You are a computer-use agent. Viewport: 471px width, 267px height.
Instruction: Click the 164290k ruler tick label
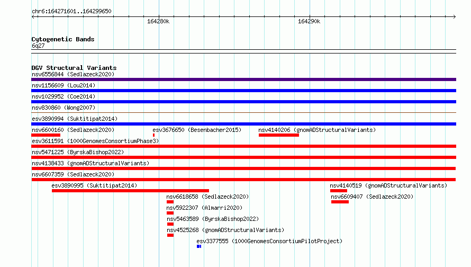tap(309, 21)
